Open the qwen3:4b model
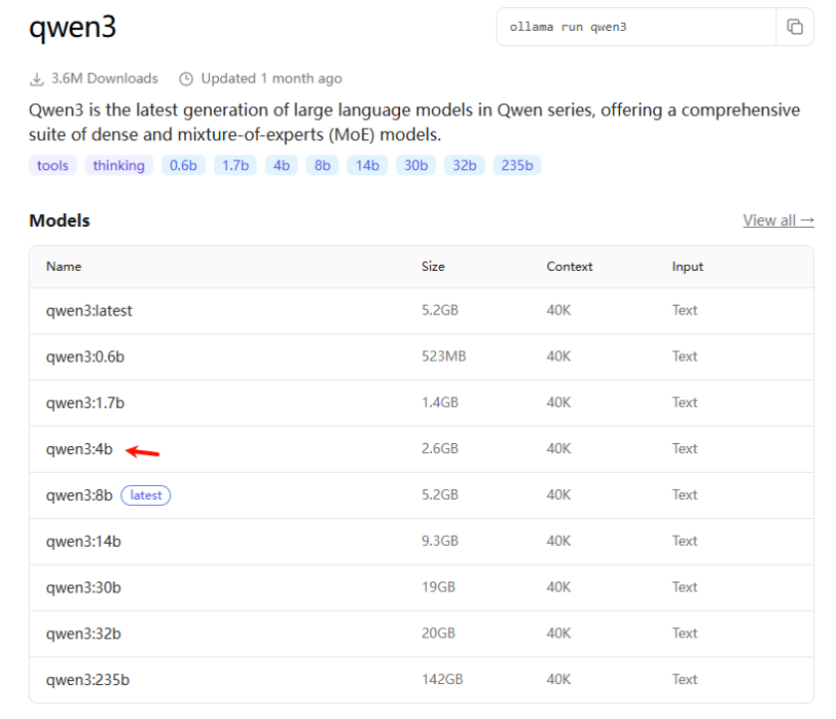836x719 pixels. point(80,449)
